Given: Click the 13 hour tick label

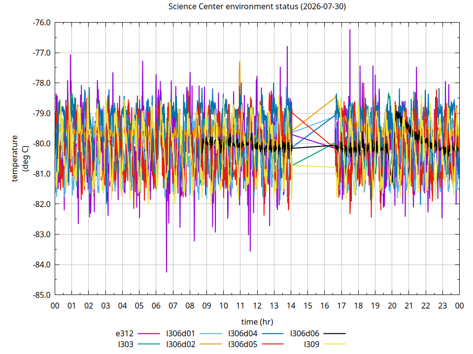Looking at the screenshot, I should tap(274, 306).
